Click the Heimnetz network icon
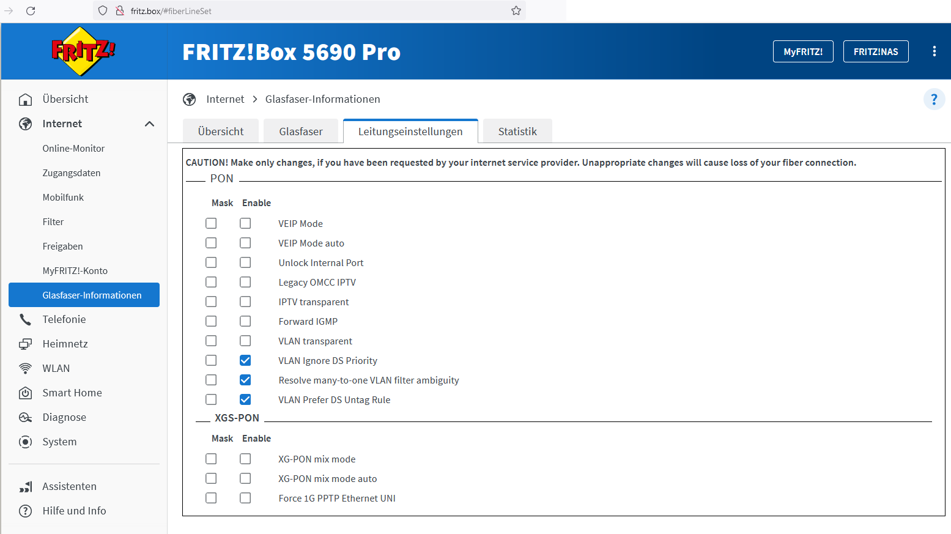951x534 pixels. 26,344
